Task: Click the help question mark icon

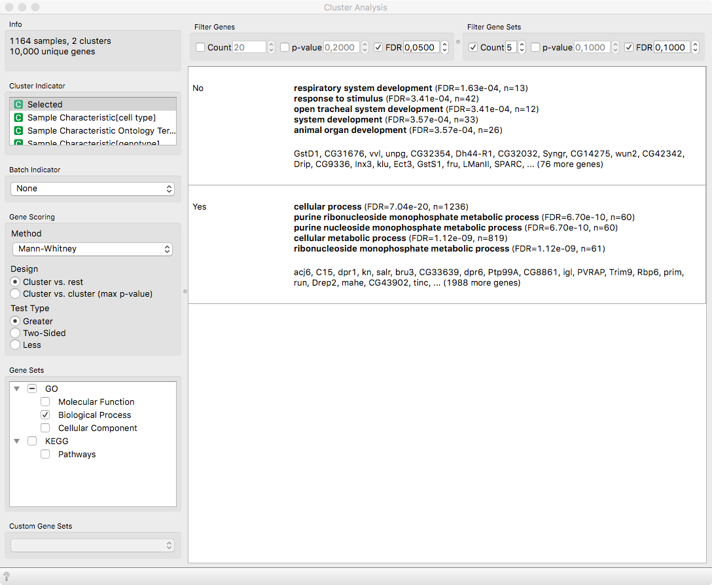Action: point(7,577)
